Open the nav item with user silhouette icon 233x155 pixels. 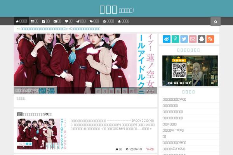[123, 21]
